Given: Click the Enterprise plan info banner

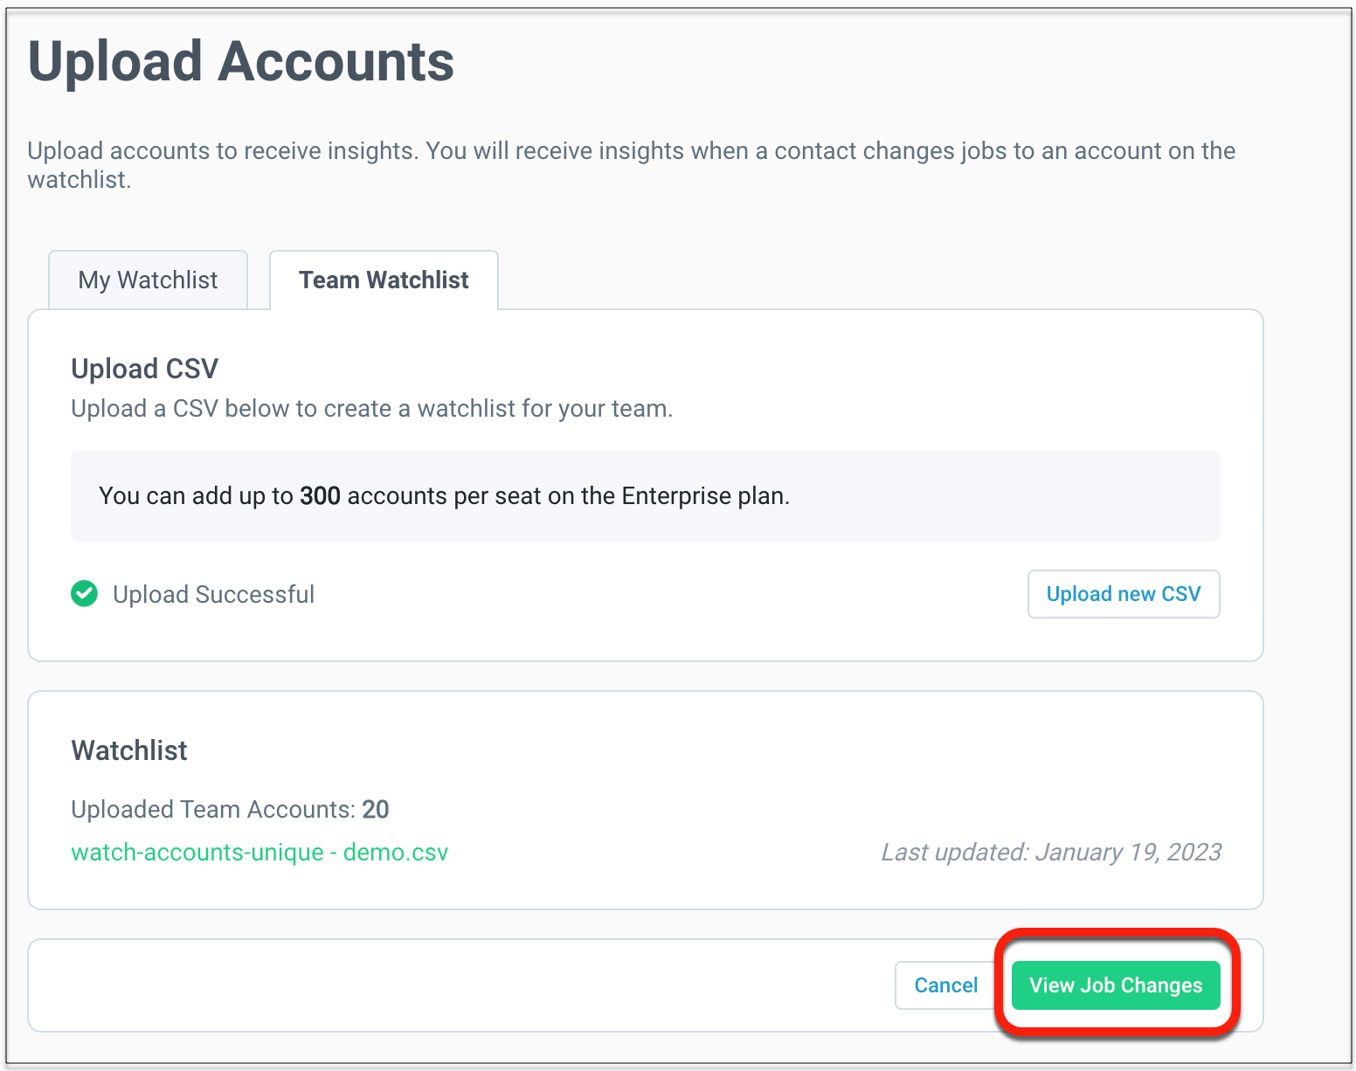Looking at the screenshot, I should (x=646, y=496).
